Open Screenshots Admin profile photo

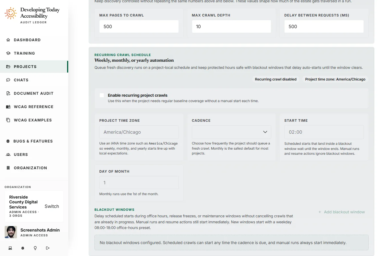click(11, 232)
